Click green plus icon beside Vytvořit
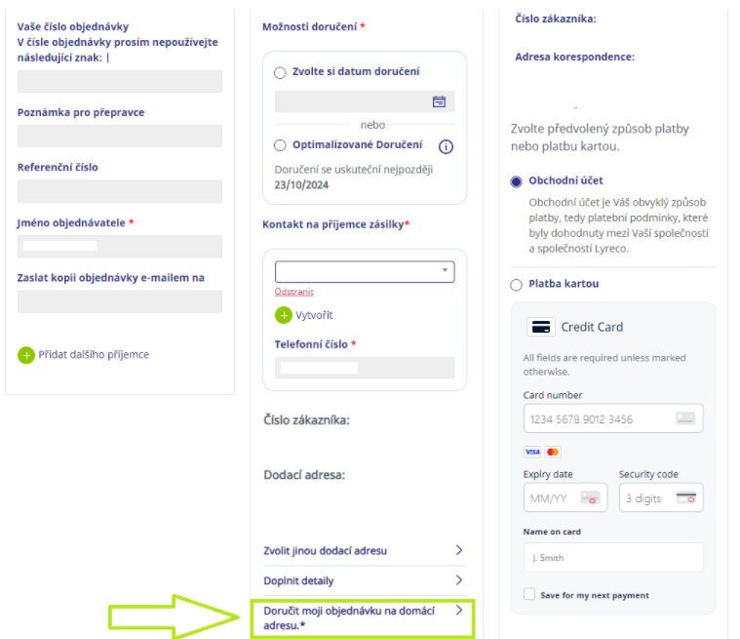Viewport: 740px width, 639px height. point(283,315)
